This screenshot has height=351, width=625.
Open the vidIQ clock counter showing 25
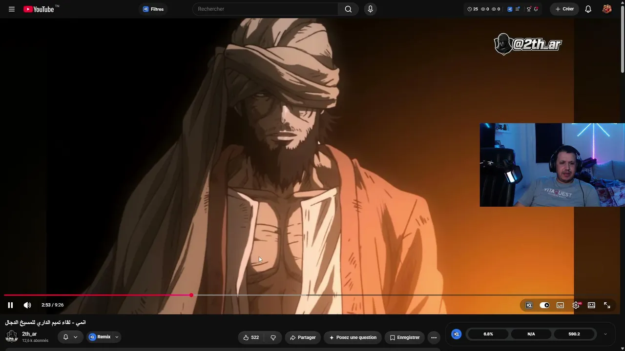(x=473, y=9)
